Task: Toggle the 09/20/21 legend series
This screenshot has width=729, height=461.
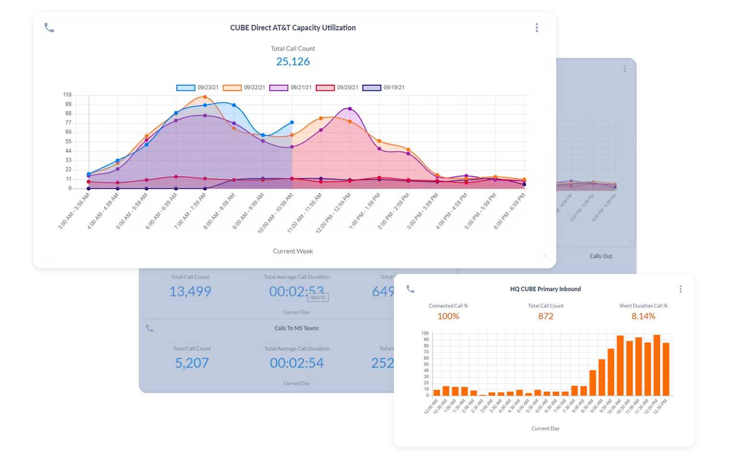Action: pyautogui.click(x=336, y=88)
